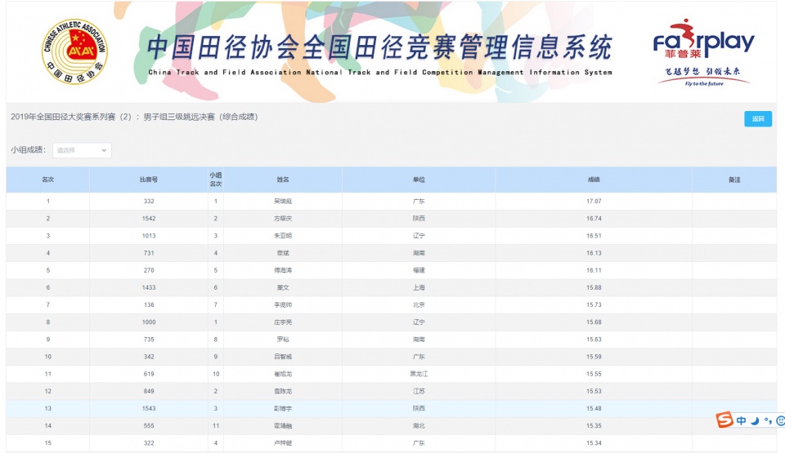Click the Fairplay sponsor logo
785x453 pixels.
pos(703,53)
